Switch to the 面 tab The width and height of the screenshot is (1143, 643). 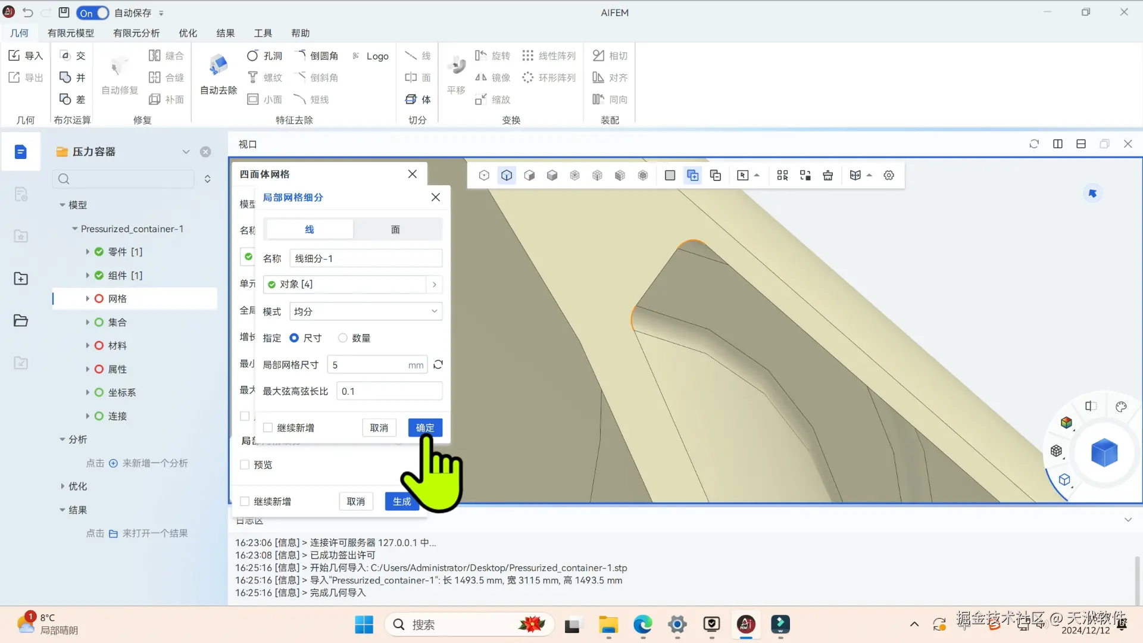pos(395,229)
